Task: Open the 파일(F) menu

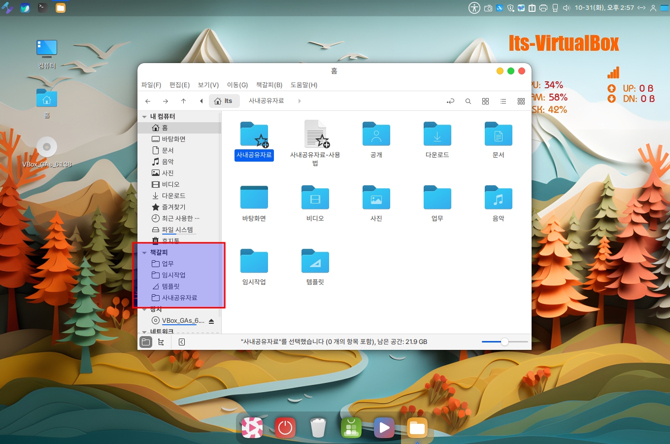Action: [151, 85]
